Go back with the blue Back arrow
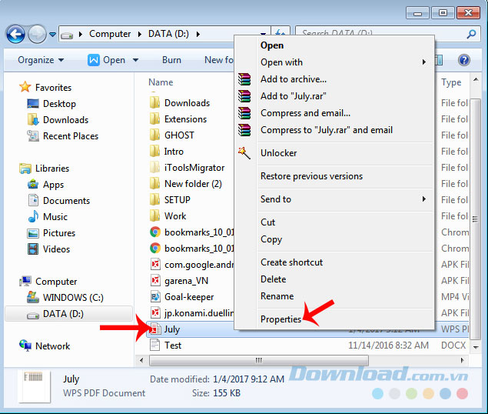 pyautogui.click(x=15, y=34)
